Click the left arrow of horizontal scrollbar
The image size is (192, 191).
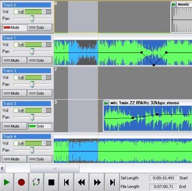pyautogui.click(x=2, y=168)
